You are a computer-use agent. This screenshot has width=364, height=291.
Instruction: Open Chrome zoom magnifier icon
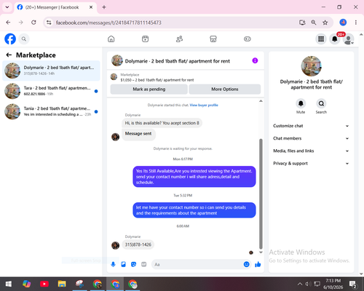click(x=314, y=23)
